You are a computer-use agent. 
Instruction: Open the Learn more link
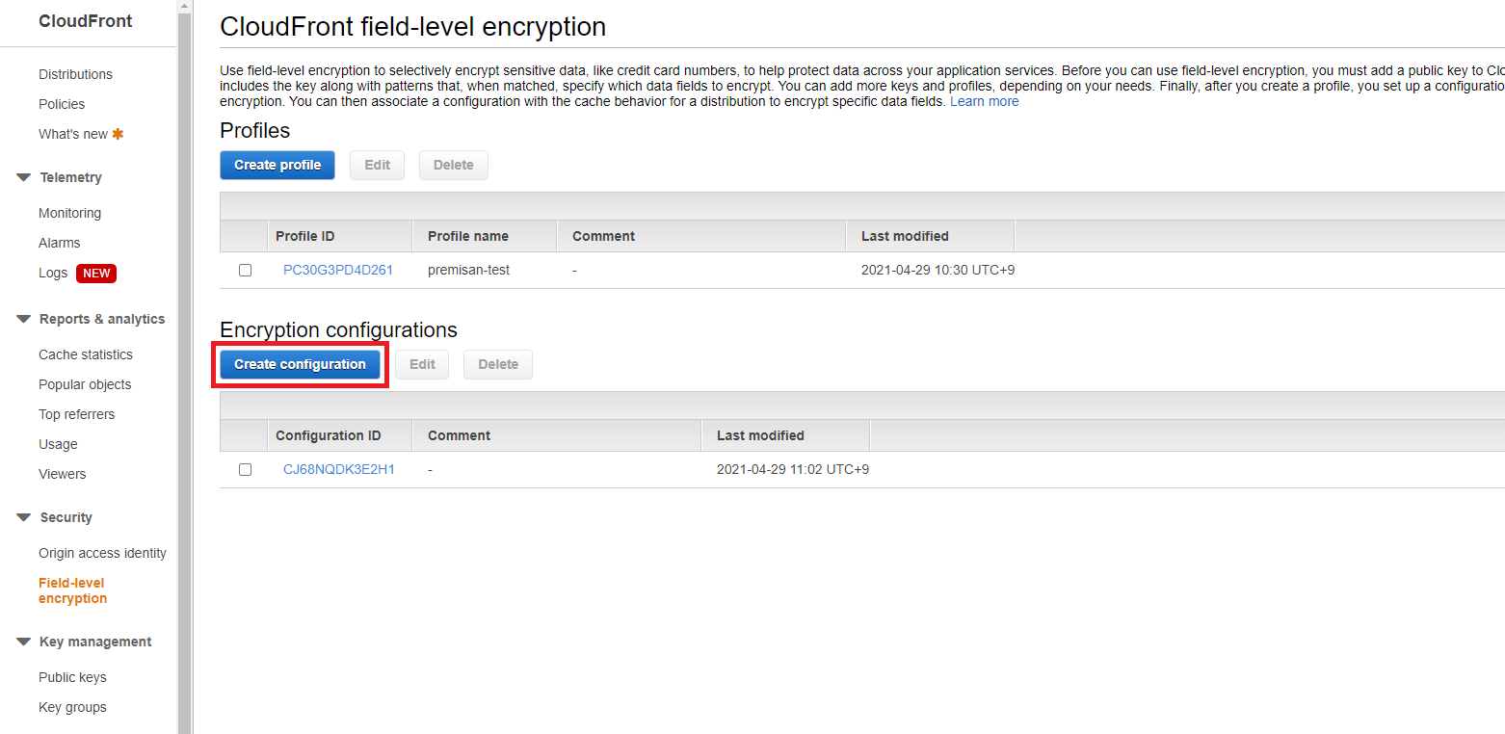[x=984, y=101]
